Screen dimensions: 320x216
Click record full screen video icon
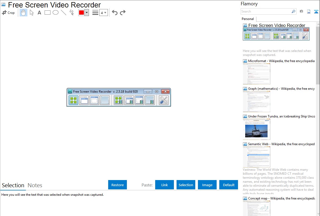point(118,100)
